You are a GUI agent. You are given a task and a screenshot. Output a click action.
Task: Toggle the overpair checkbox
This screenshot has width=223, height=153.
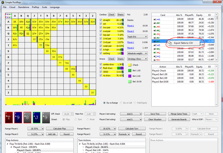click(x=101, y=31)
